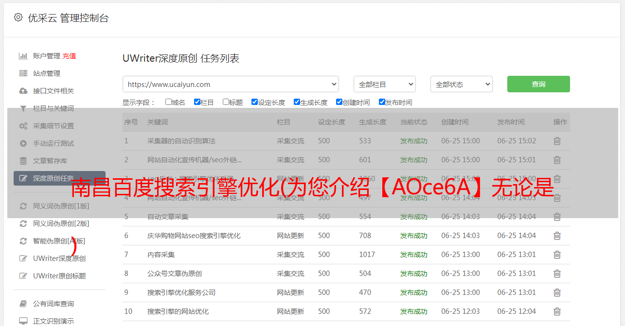Open 手动运行测试 in the sidebar
This screenshot has width=625, height=326.
tap(54, 143)
